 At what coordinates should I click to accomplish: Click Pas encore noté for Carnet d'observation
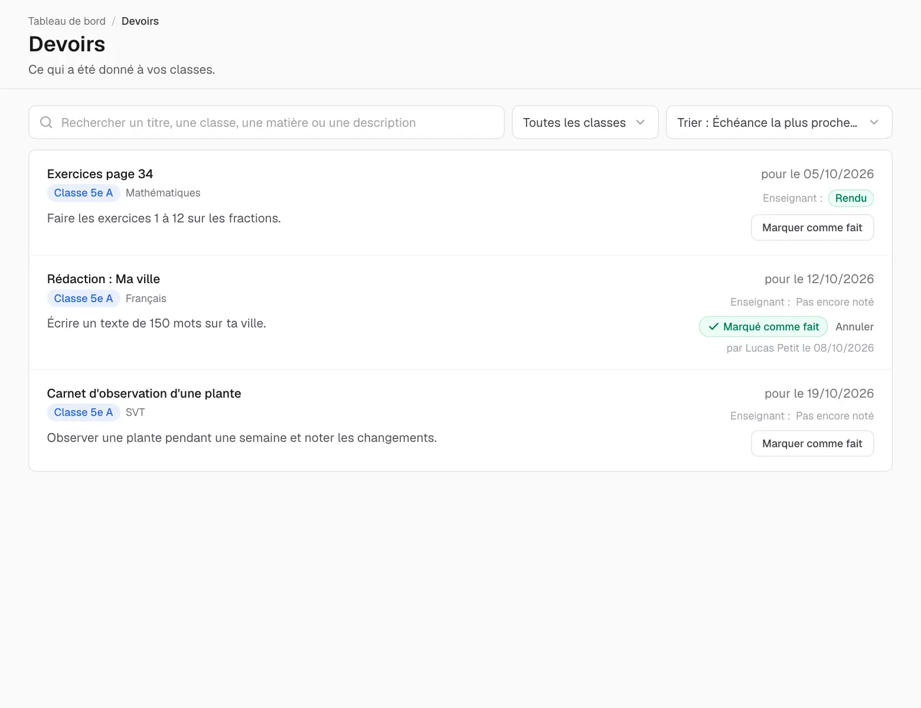(835, 416)
